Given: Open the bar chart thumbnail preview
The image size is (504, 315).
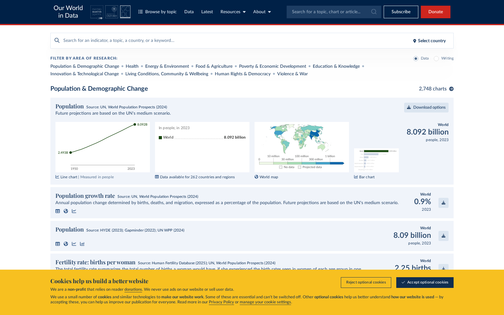Looking at the screenshot, I should coord(376,160).
